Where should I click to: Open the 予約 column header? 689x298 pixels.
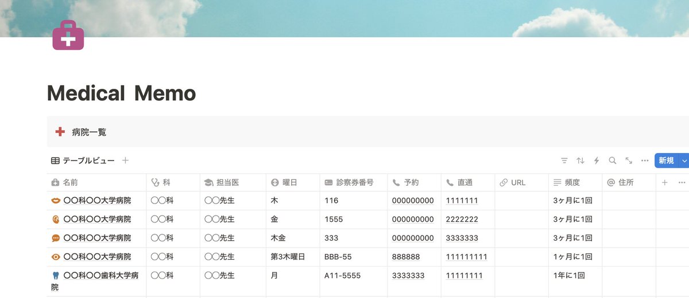tap(415, 183)
